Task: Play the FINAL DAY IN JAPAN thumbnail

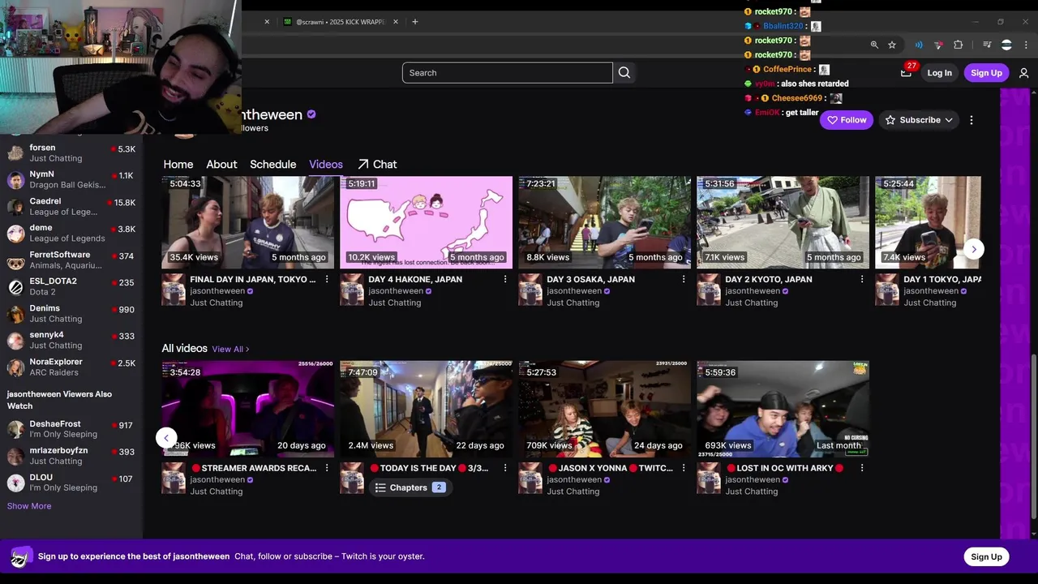Action: coord(247,222)
